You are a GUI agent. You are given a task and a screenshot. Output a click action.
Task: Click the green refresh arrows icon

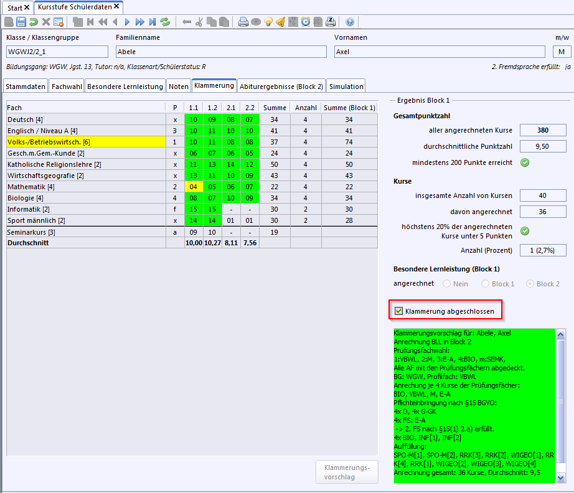click(165, 22)
